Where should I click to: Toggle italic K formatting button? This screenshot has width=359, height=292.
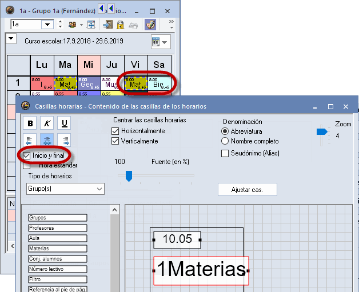(47, 123)
